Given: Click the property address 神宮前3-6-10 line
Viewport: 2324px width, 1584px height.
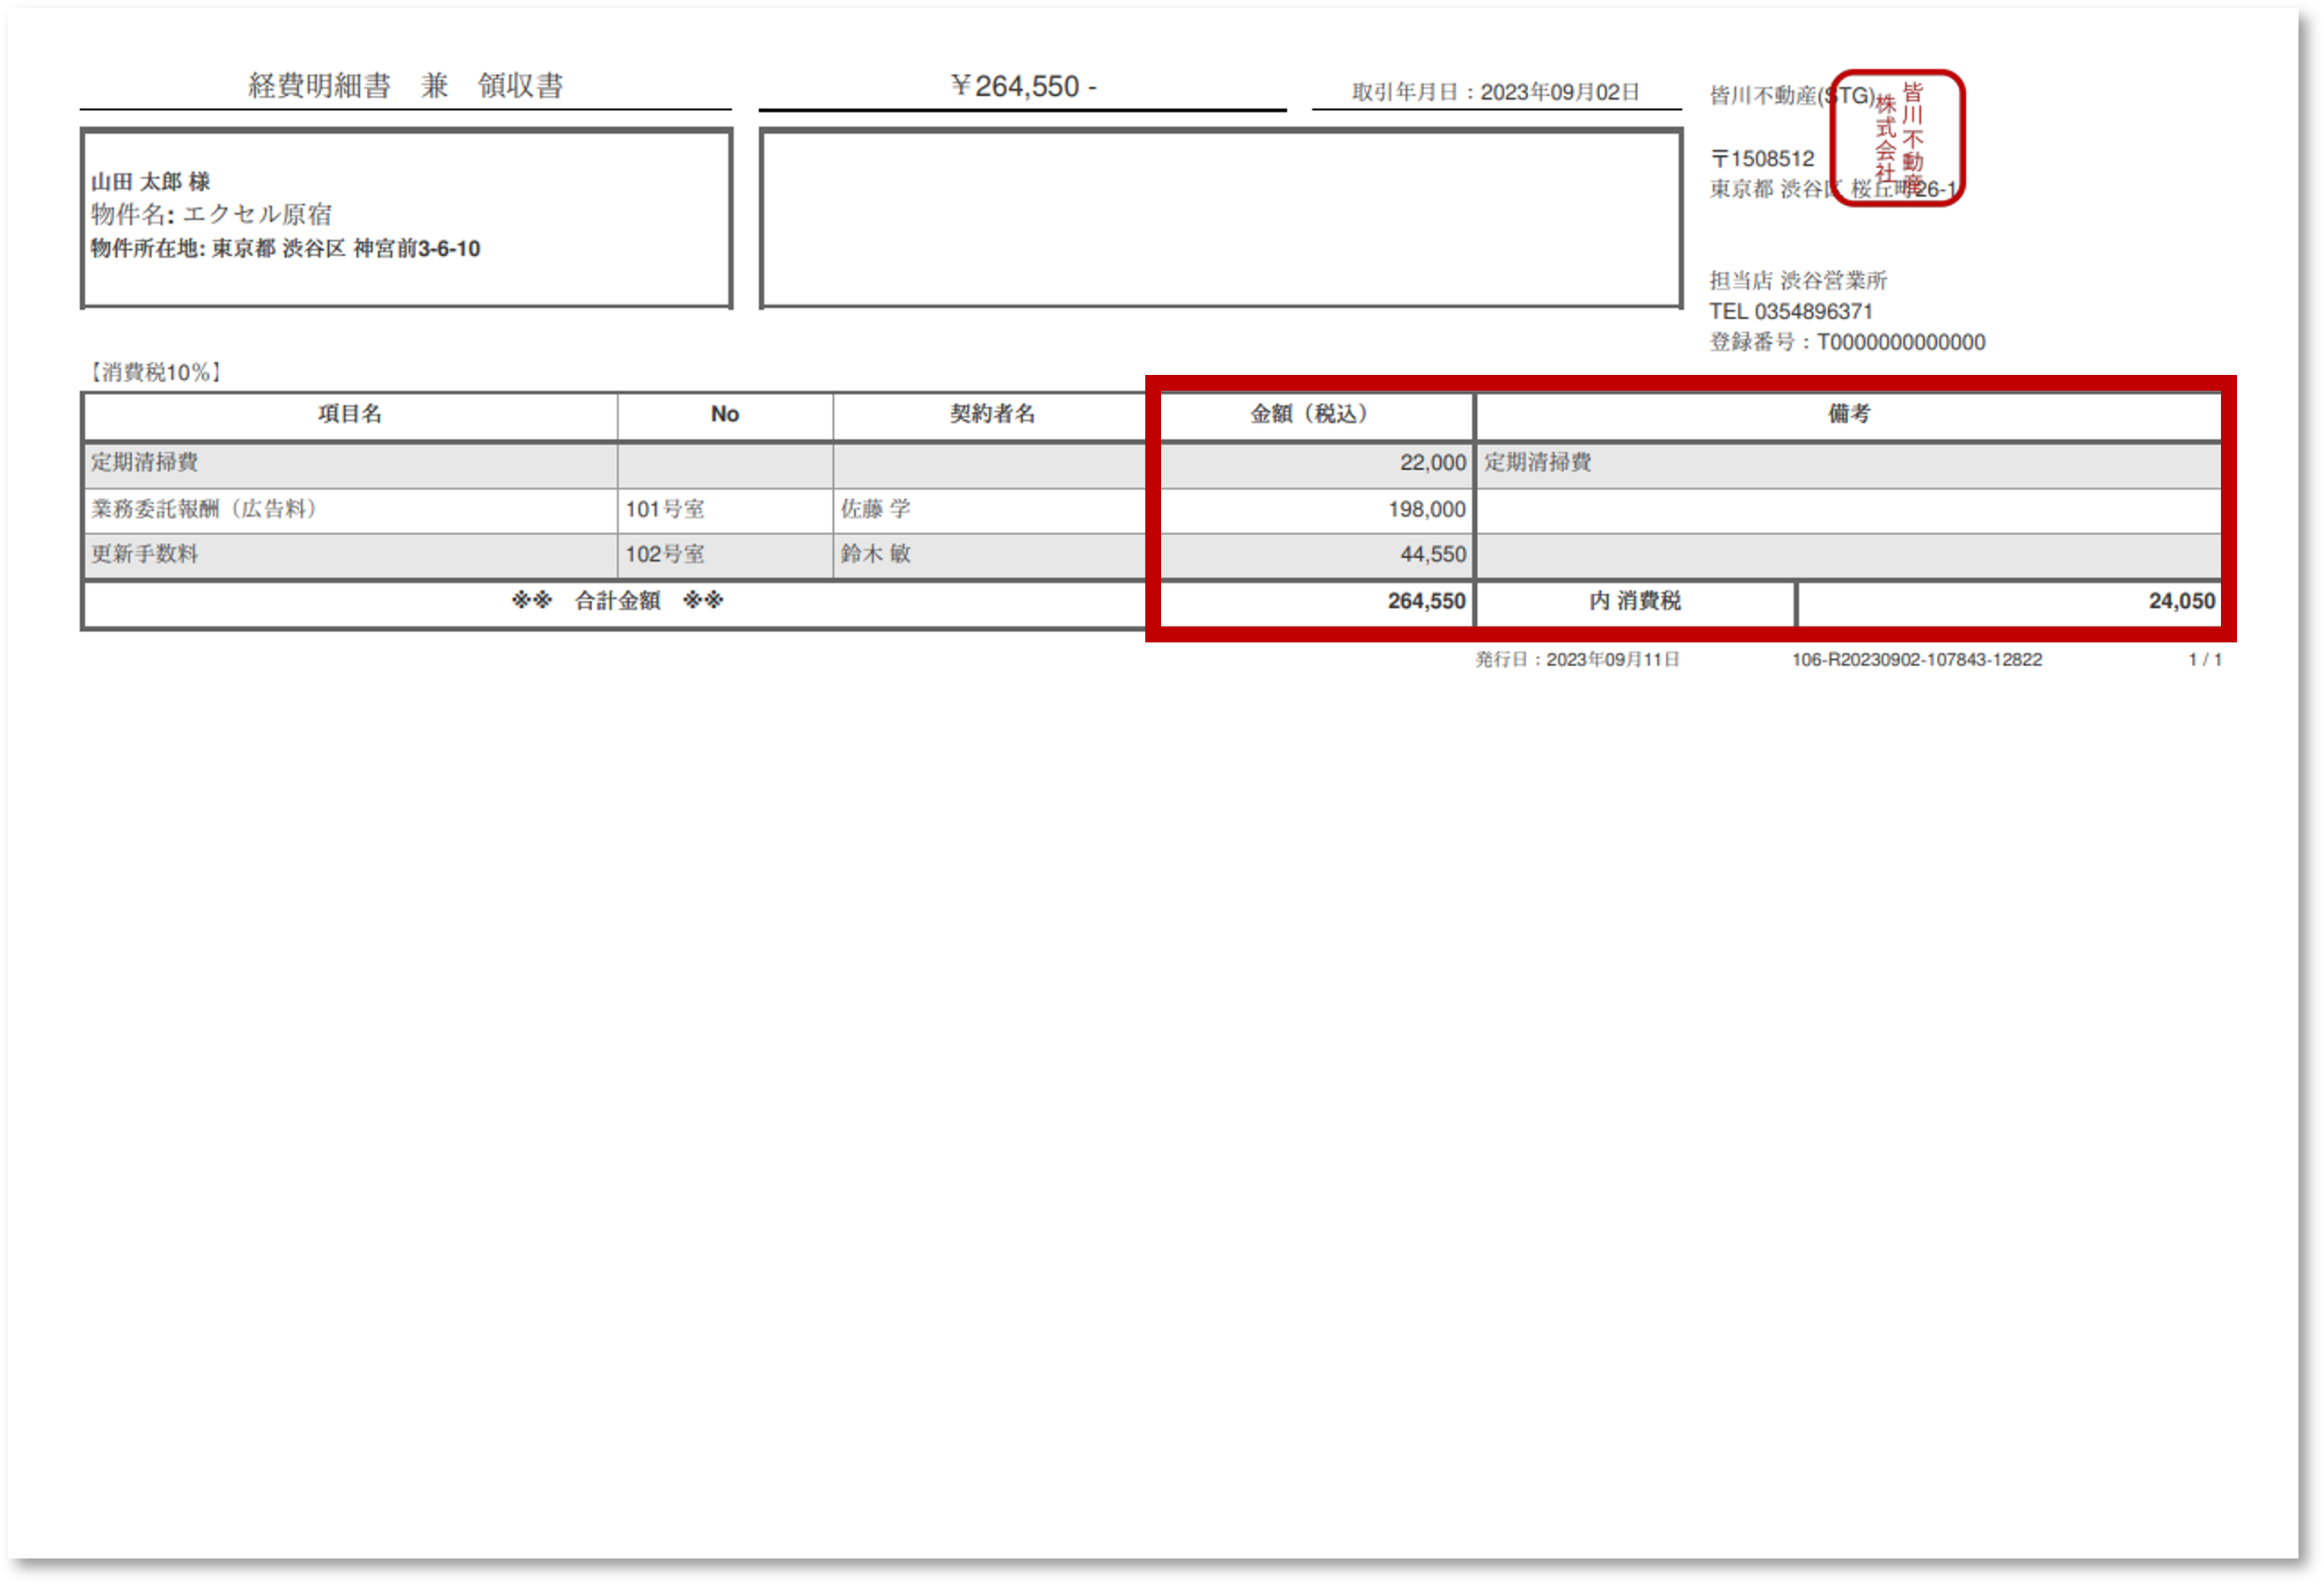Looking at the screenshot, I should (x=285, y=248).
